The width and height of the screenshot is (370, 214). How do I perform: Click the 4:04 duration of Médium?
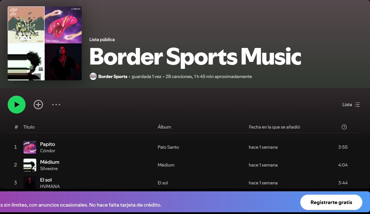pos(343,165)
